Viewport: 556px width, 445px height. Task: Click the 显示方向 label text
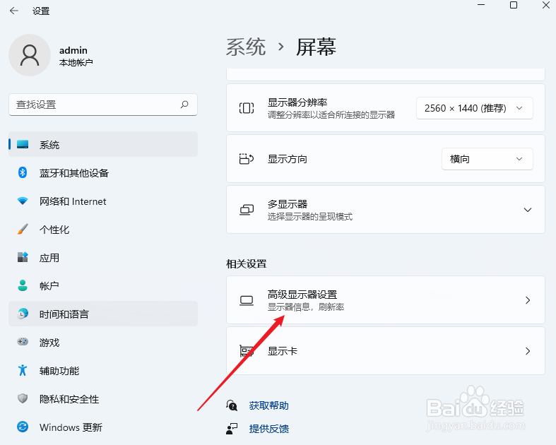point(288,159)
